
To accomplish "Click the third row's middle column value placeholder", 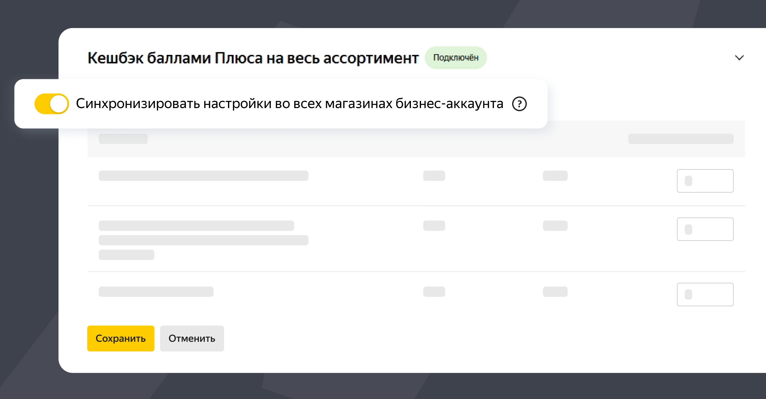I will 434,292.
